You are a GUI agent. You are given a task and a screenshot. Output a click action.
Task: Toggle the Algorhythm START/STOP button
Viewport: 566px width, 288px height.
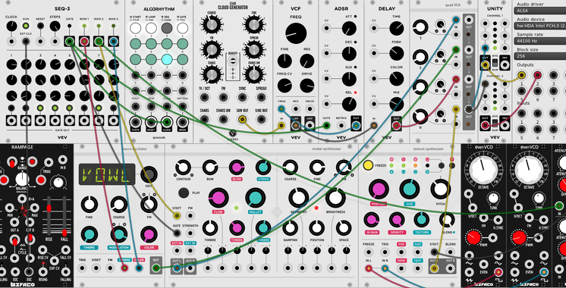pyautogui.click(x=135, y=28)
